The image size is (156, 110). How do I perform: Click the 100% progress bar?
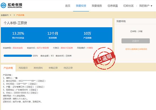click(18, 56)
